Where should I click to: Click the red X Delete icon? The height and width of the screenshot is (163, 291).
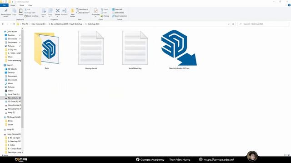(x=58, y=11)
